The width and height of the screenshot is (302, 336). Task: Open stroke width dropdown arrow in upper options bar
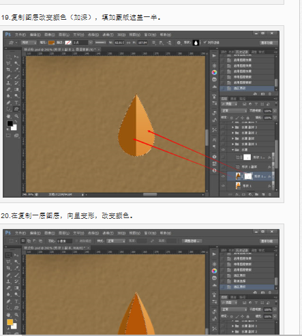click(91, 42)
